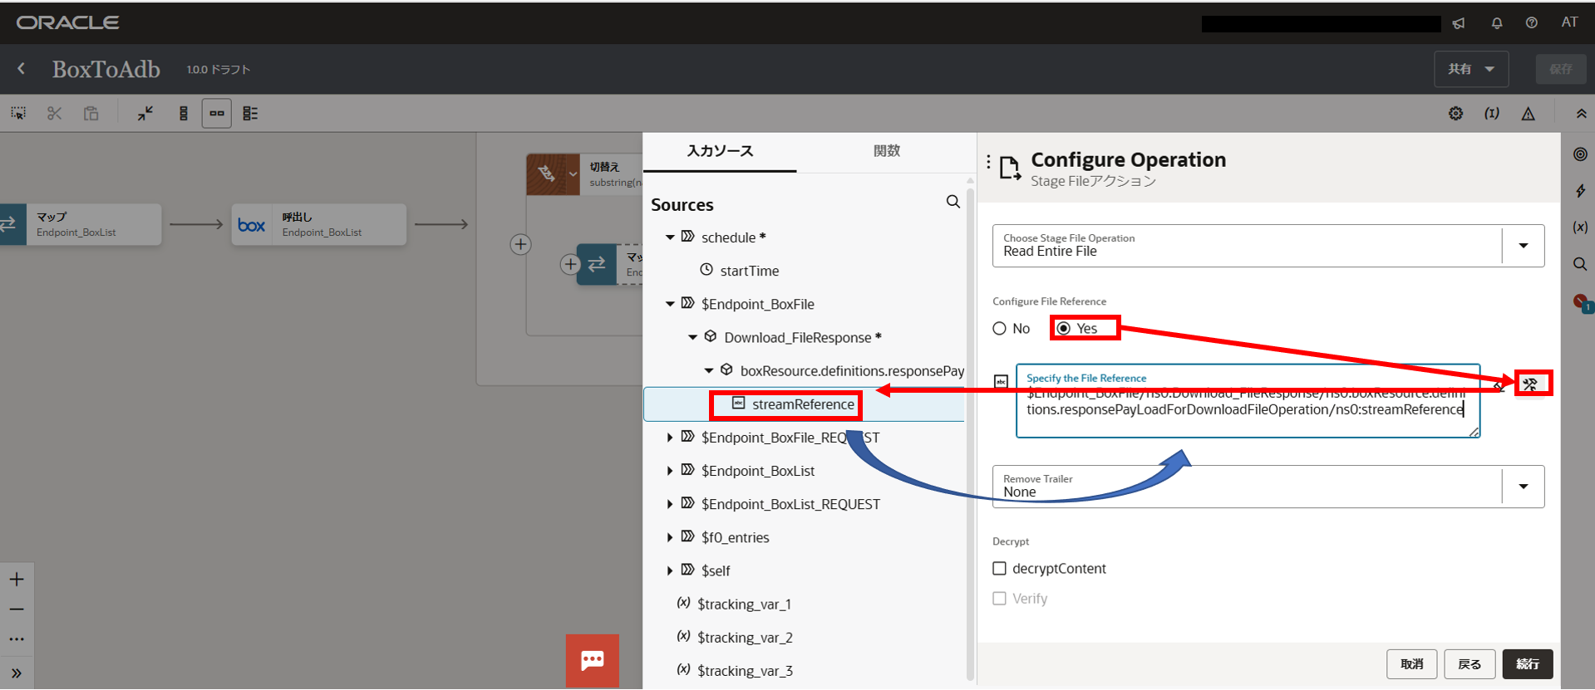The width and height of the screenshot is (1595, 690).
Task: Click the scissors cut icon
Action: [x=55, y=114]
